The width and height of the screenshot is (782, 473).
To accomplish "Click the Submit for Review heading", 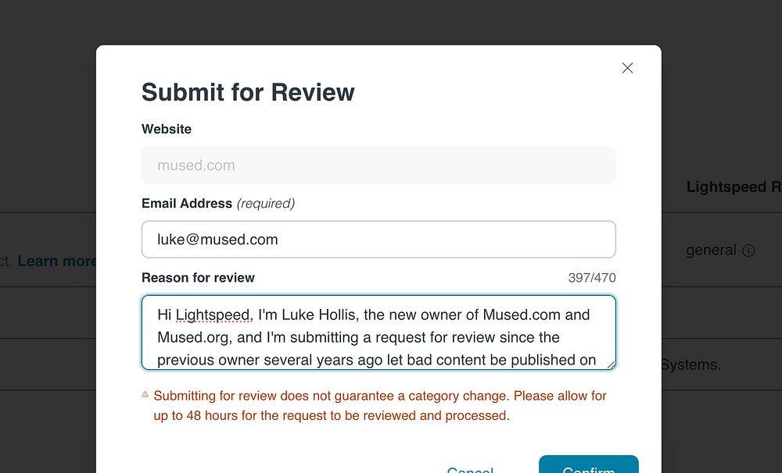I will tap(248, 93).
